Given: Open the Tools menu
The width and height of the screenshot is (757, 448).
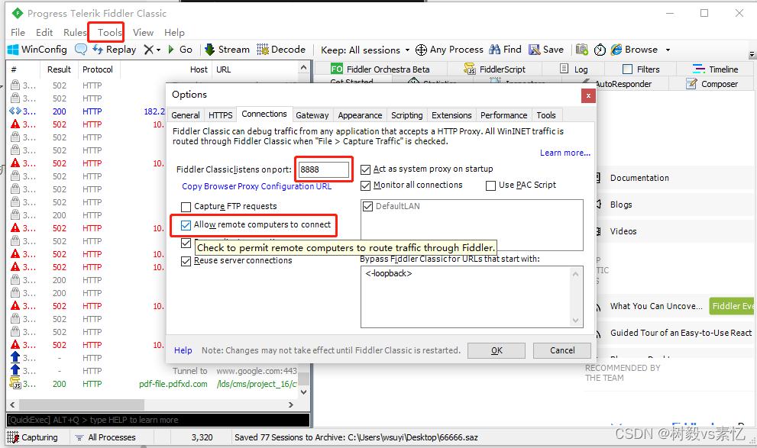Looking at the screenshot, I should [109, 32].
